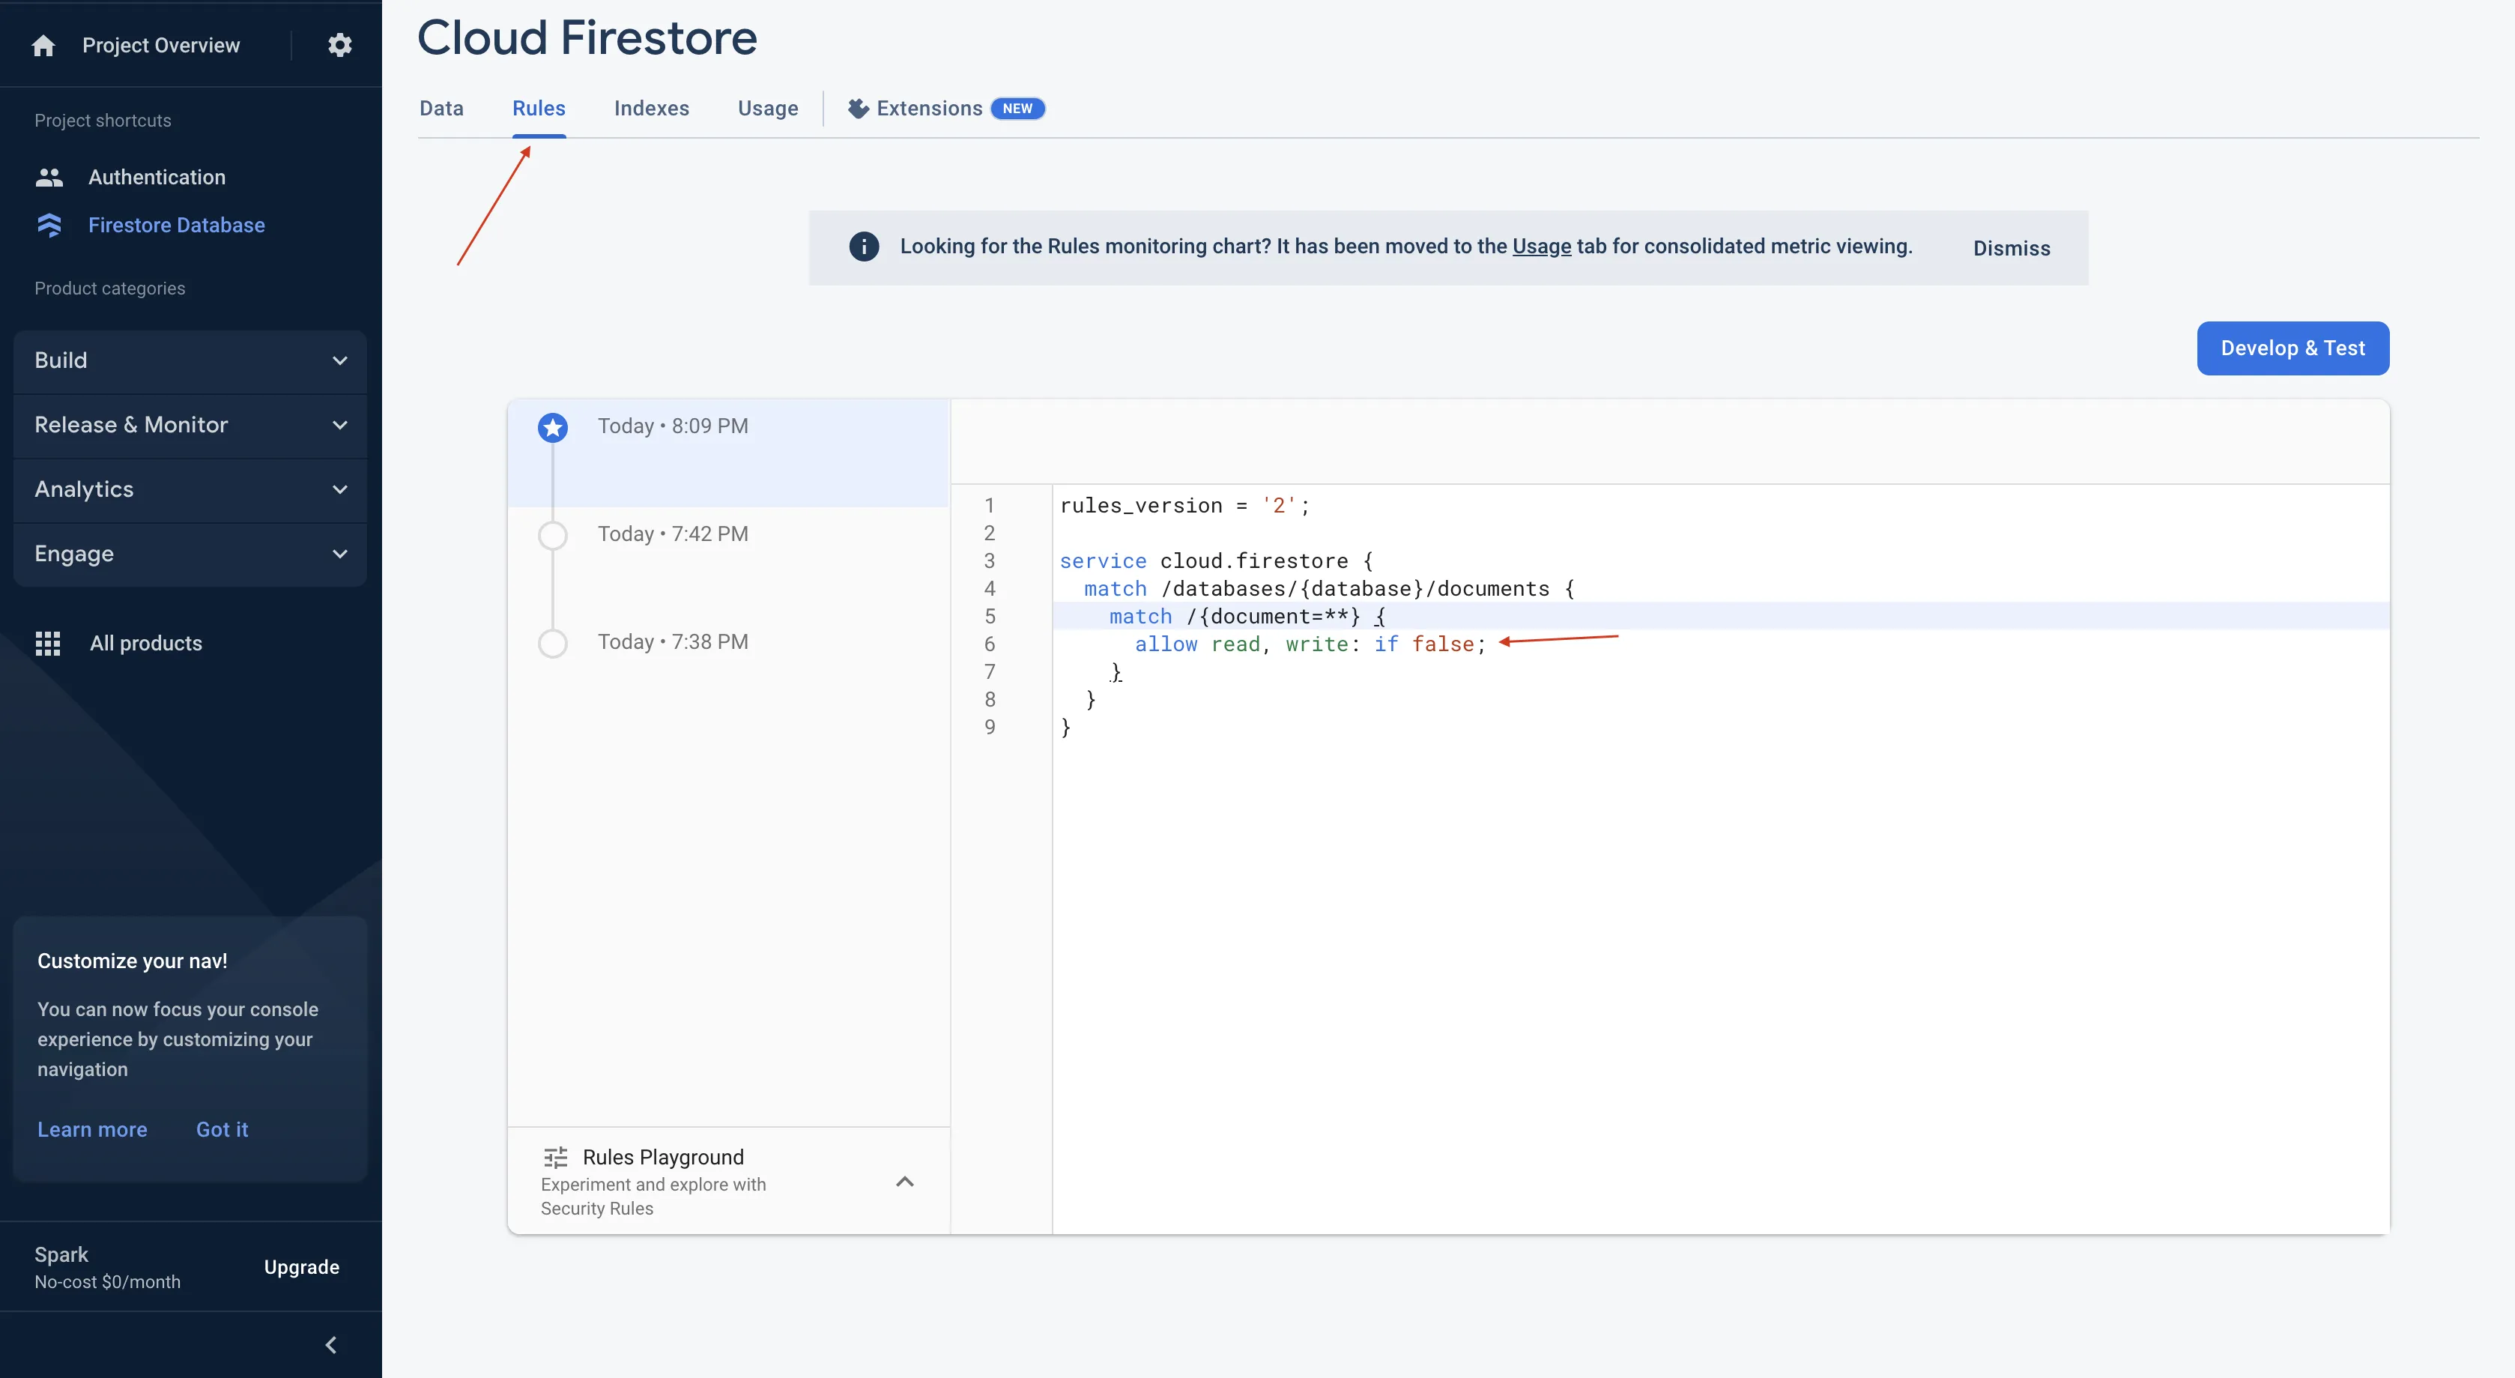Switch to the Data tab

(x=441, y=109)
